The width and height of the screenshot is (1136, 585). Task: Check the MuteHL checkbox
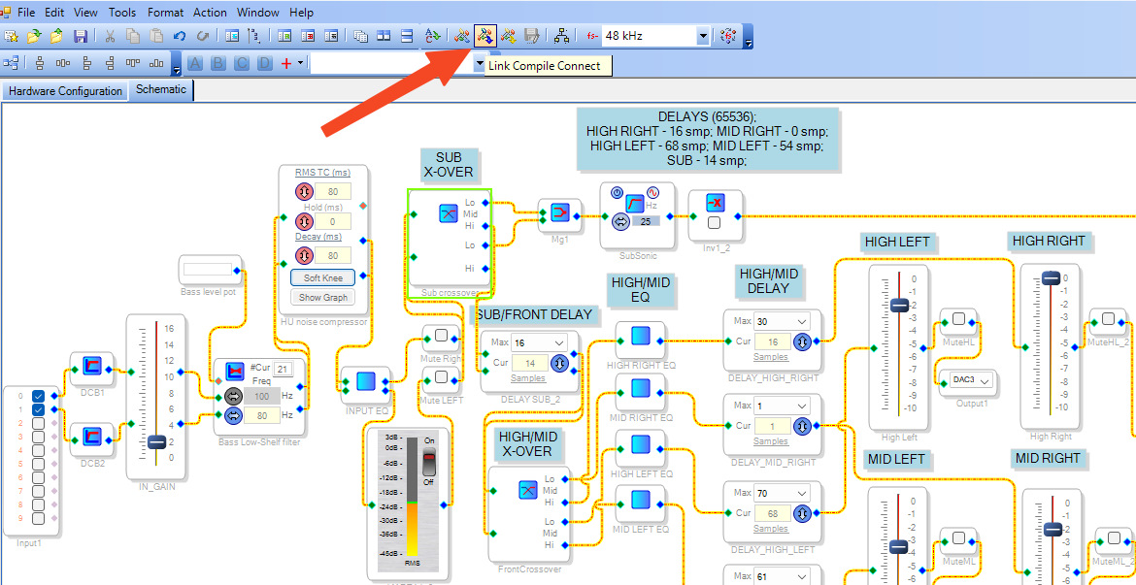point(958,318)
